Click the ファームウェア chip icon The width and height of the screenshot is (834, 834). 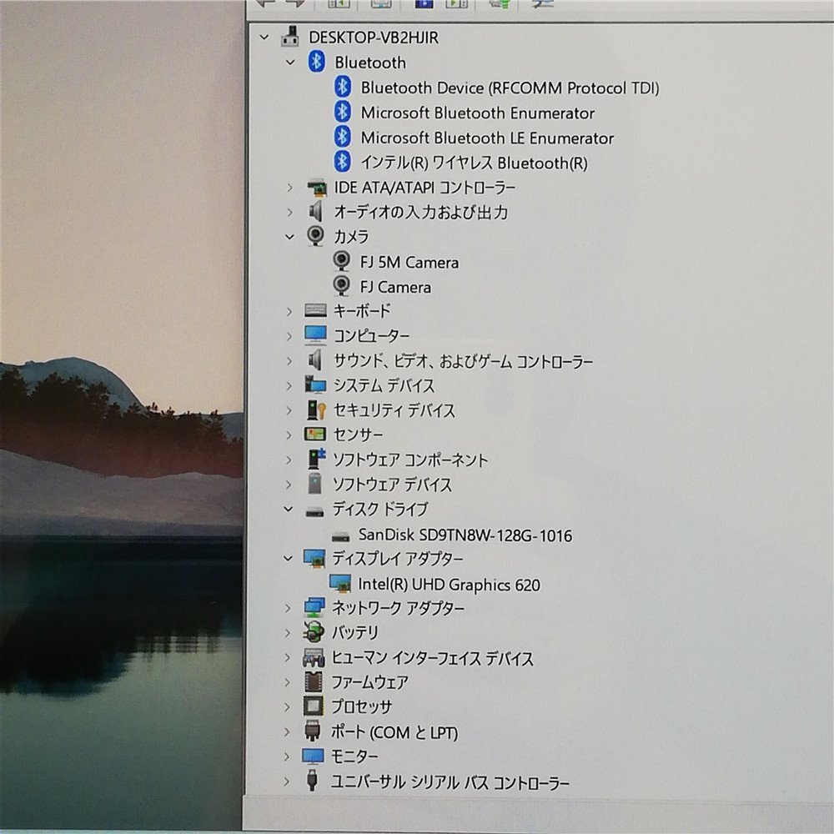pyautogui.click(x=314, y=682)
